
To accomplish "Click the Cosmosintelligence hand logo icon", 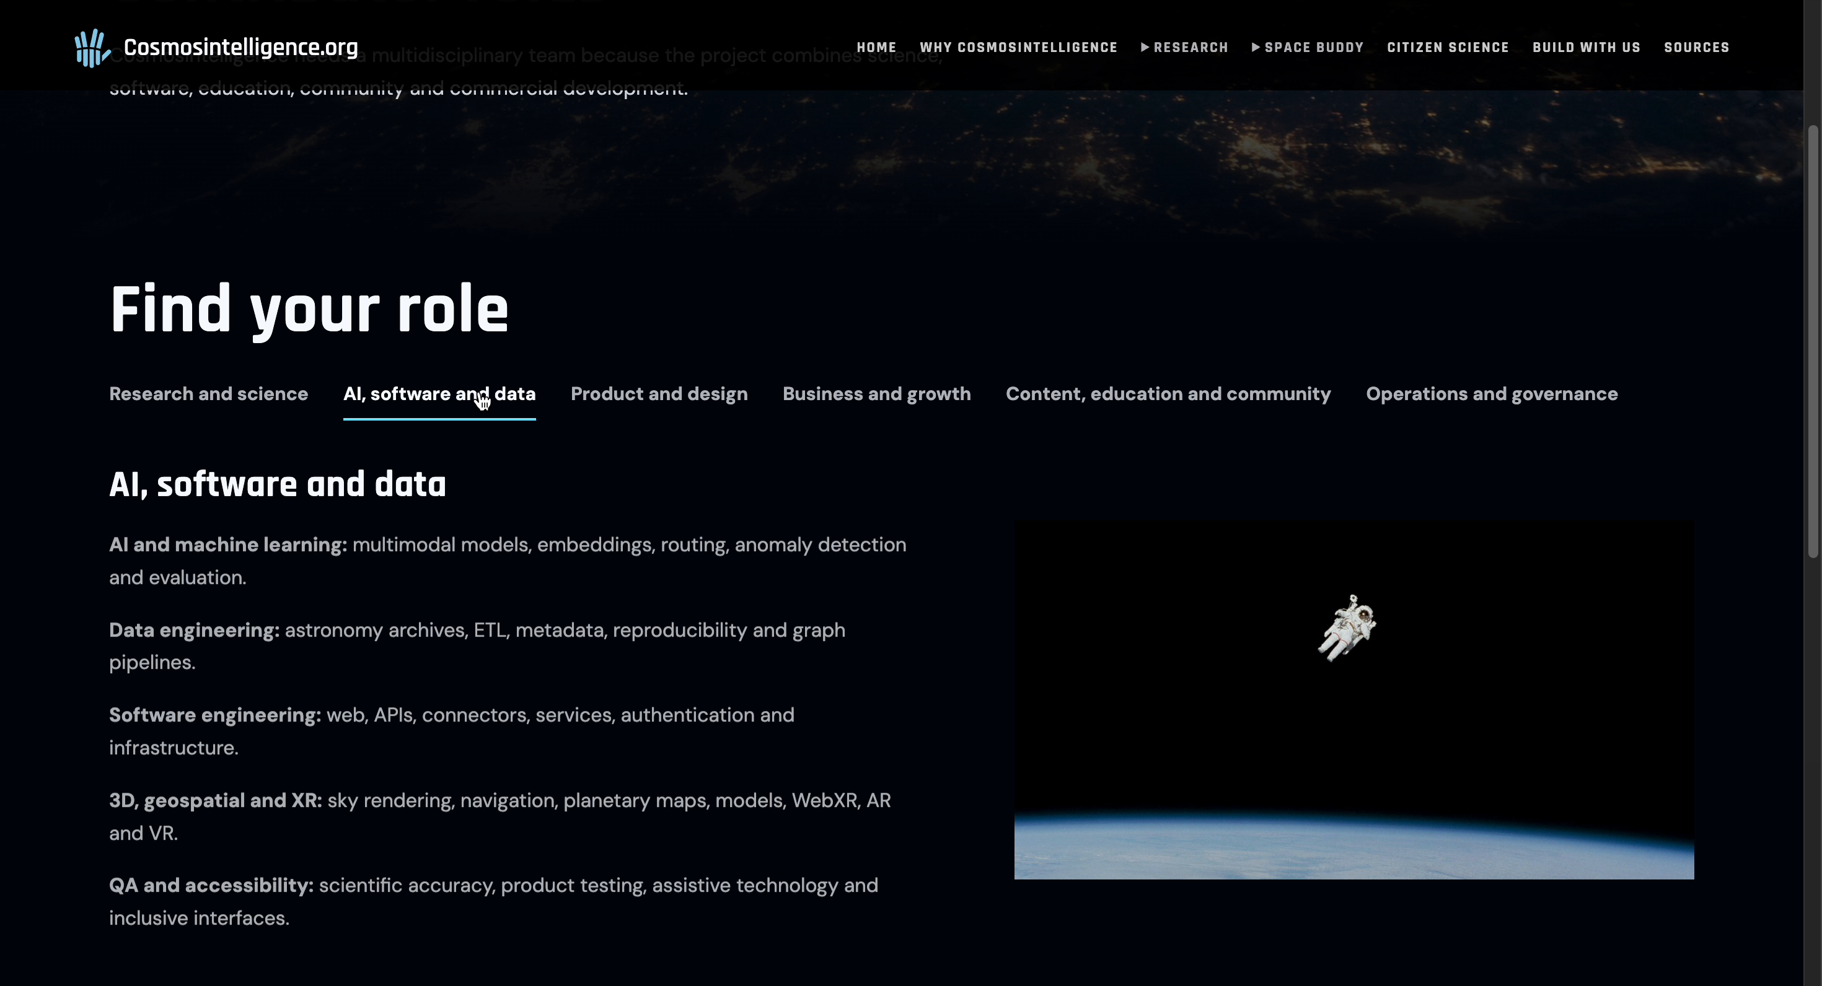I will pyautogui.click(x=93, y=47).
